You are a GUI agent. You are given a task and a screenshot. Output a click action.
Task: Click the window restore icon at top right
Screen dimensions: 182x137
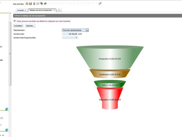[x=100, y=3]
